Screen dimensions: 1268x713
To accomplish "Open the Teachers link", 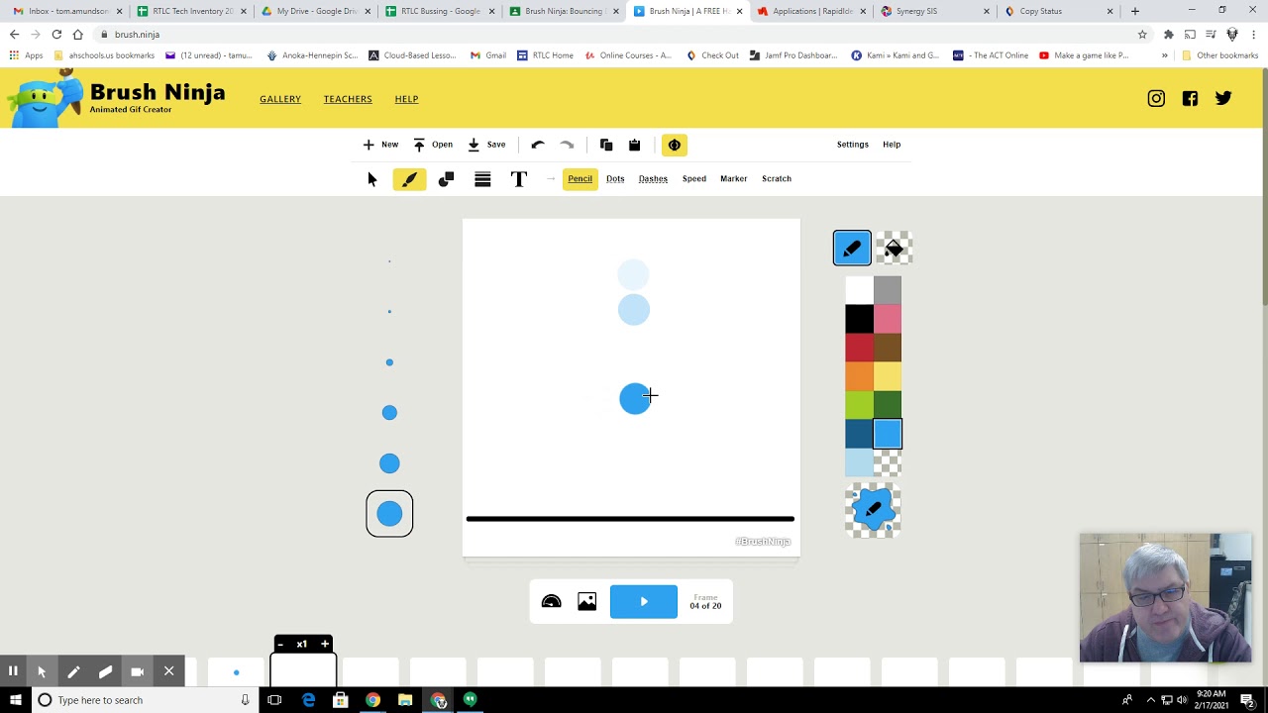I will pyautogui.click(x=348, y=99).
